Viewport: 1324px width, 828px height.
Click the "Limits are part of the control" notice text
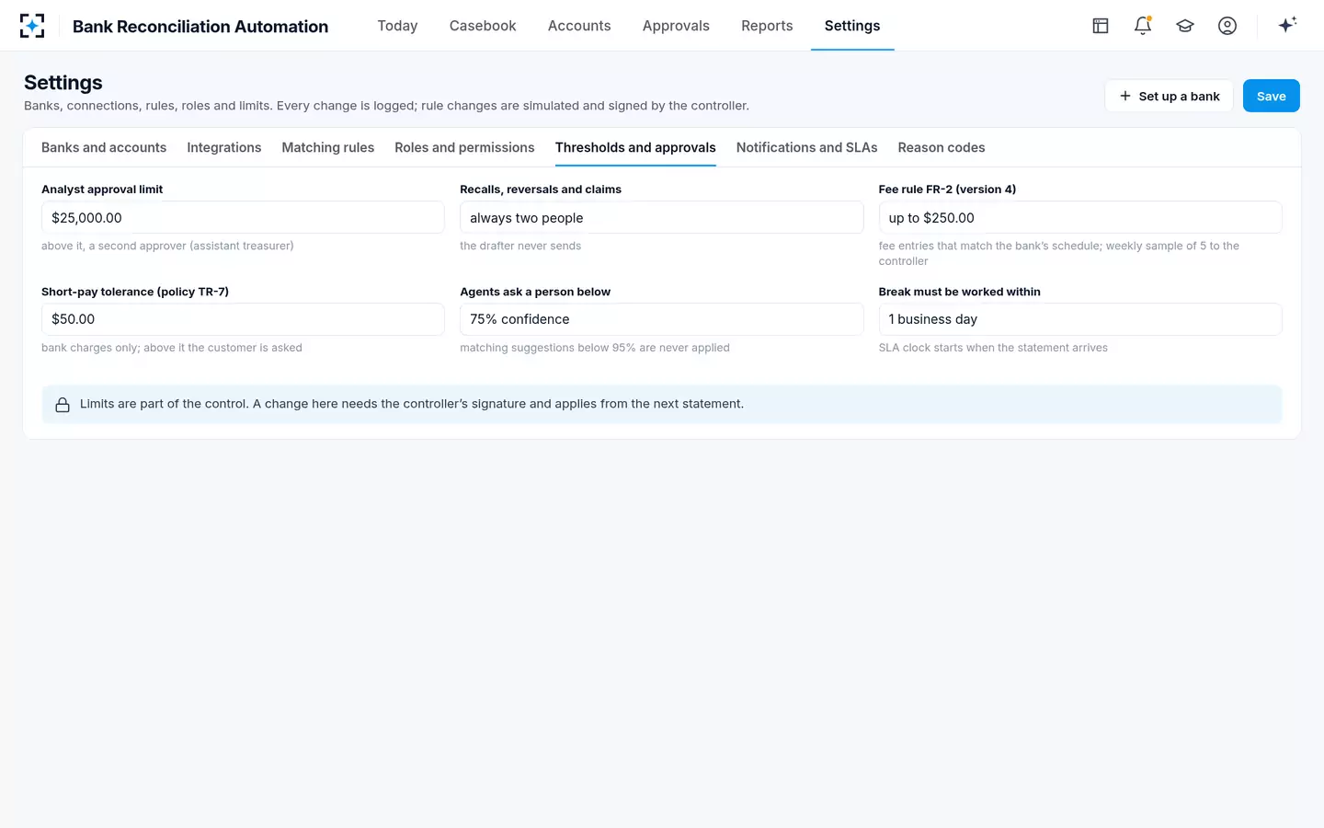[412, 404]
